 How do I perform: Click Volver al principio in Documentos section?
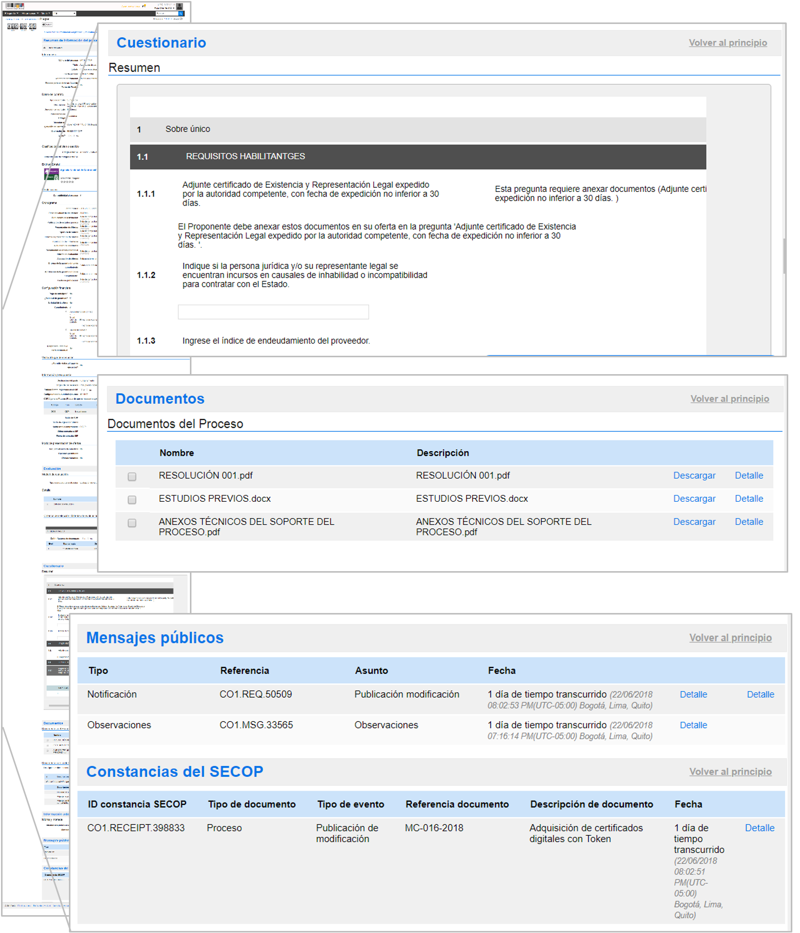click(x=729, y=399)
